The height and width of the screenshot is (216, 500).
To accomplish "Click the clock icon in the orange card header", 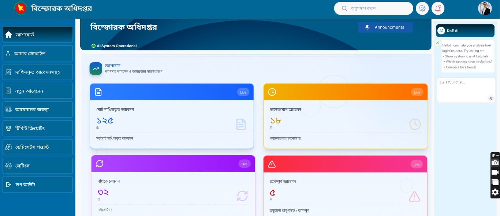I will pos(272,92).
